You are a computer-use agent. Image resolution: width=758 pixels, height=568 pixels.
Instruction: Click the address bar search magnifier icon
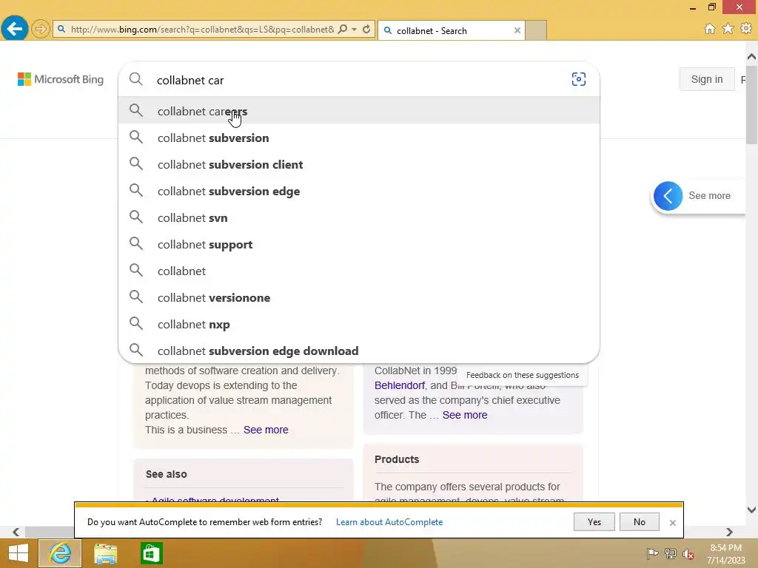343,29
